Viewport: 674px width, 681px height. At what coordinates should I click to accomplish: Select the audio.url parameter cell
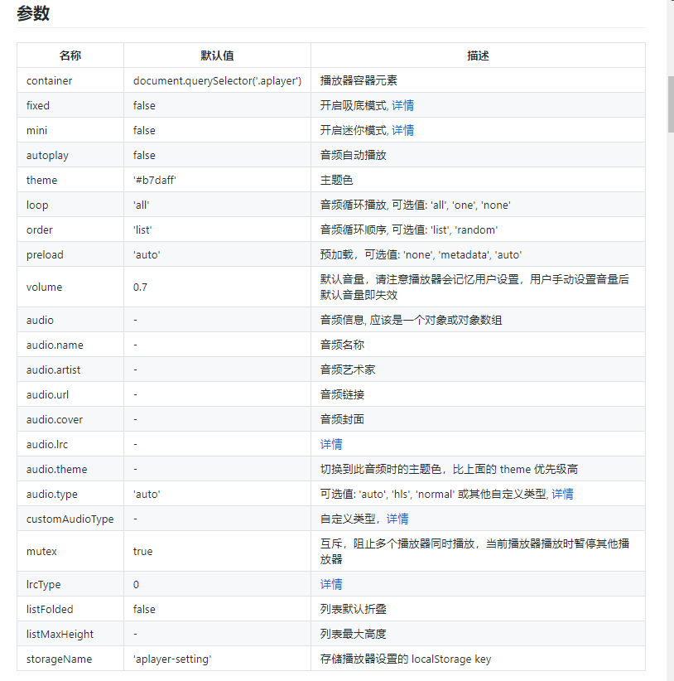point(70,394)
